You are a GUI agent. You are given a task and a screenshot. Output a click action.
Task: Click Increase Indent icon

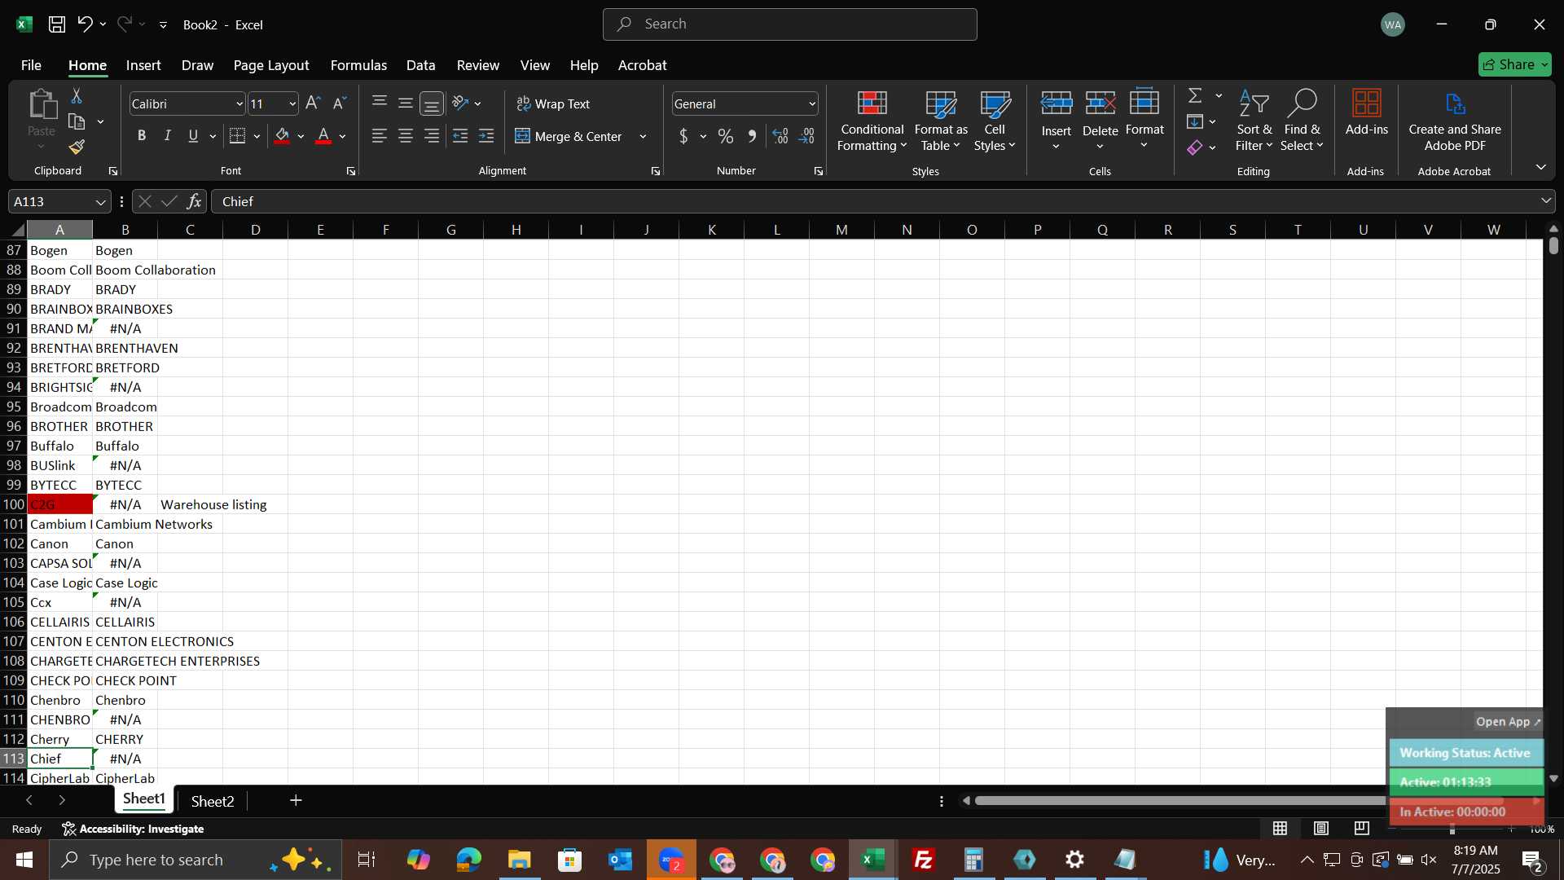click(486, 136)
